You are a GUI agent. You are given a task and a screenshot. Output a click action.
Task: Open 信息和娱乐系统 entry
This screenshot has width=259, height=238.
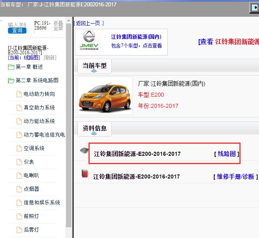[x=42, y=203]
